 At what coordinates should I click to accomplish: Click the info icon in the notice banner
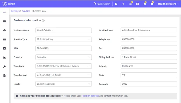[x=17, y=96]
